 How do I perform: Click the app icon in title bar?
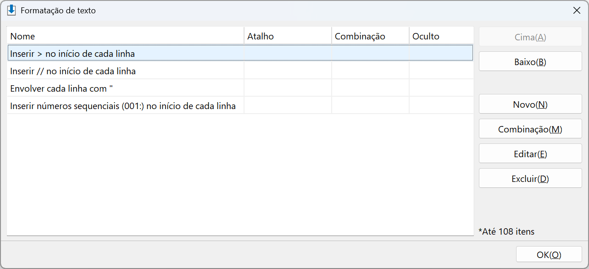(11, 10)
